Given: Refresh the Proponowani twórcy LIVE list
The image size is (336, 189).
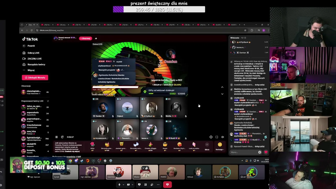Looking at the screenshot, I should [x=48, y=101].
